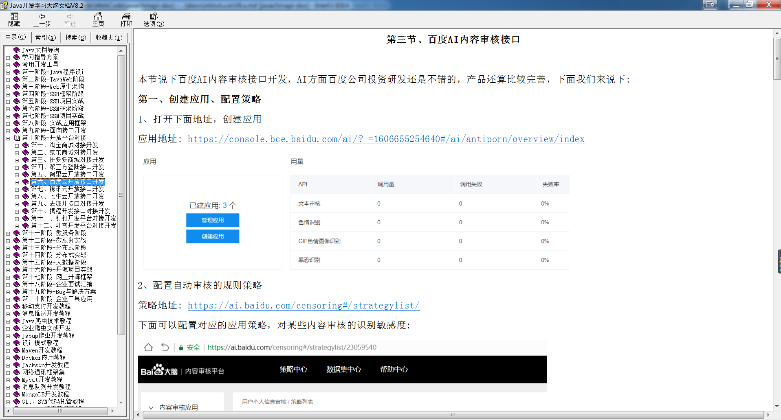This screenshot has height=420, width=781.
Task: Click the app icon in the title bar
Action: pos(4,5)
